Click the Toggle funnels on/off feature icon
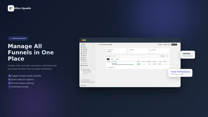The image size is (208, 117). point(9,76)
